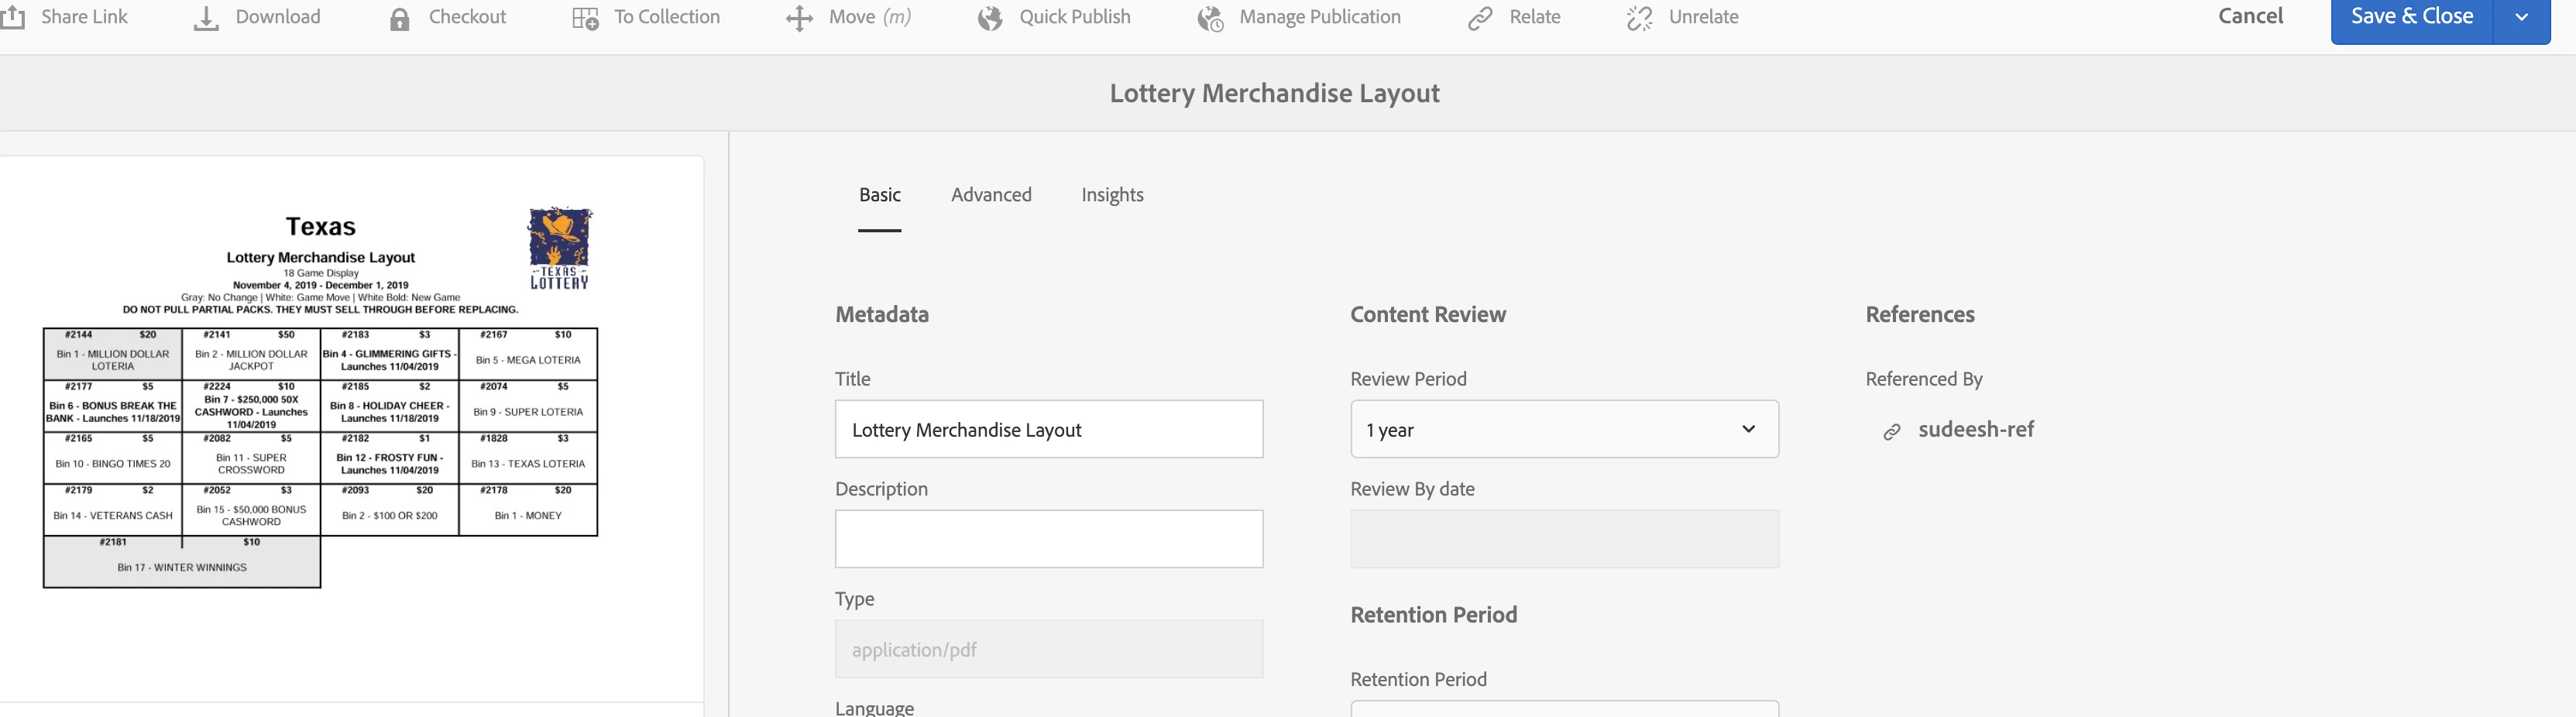Image resolution: width=2576 pixels, height=717 pixels.
Task: Switch to the Insights tab
Action: click(x=1112, y=195)
